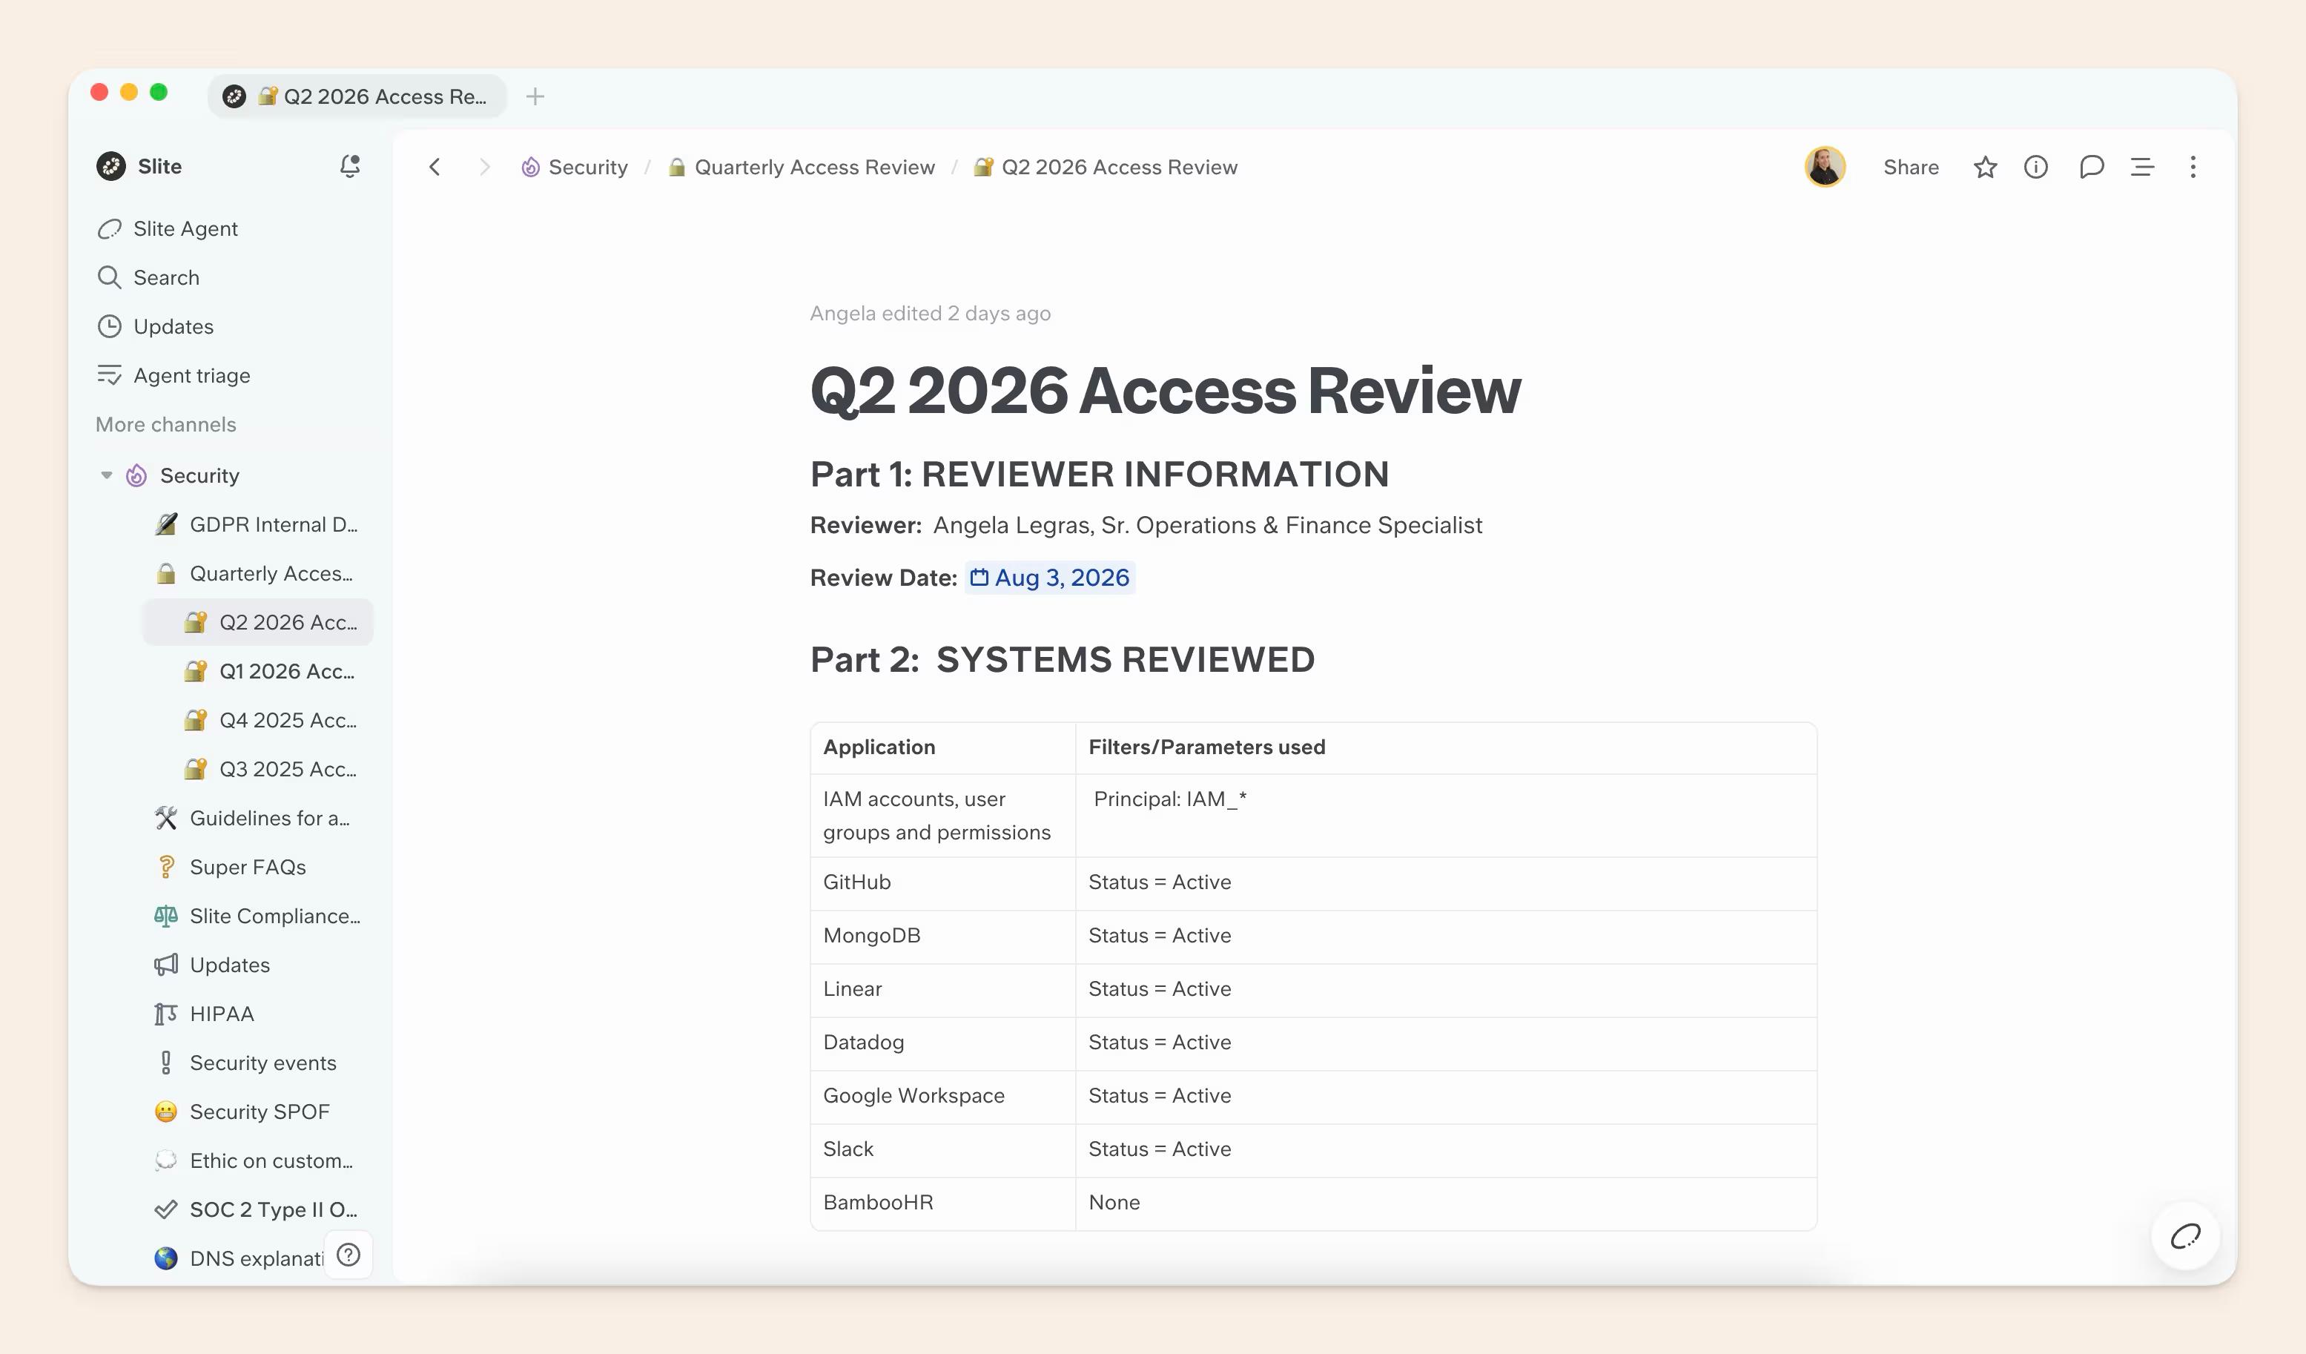This screenshot has width=2306, height=1354.
Task: Click 'Filters/Parameters used' column header
Action: click(1446, 747)
